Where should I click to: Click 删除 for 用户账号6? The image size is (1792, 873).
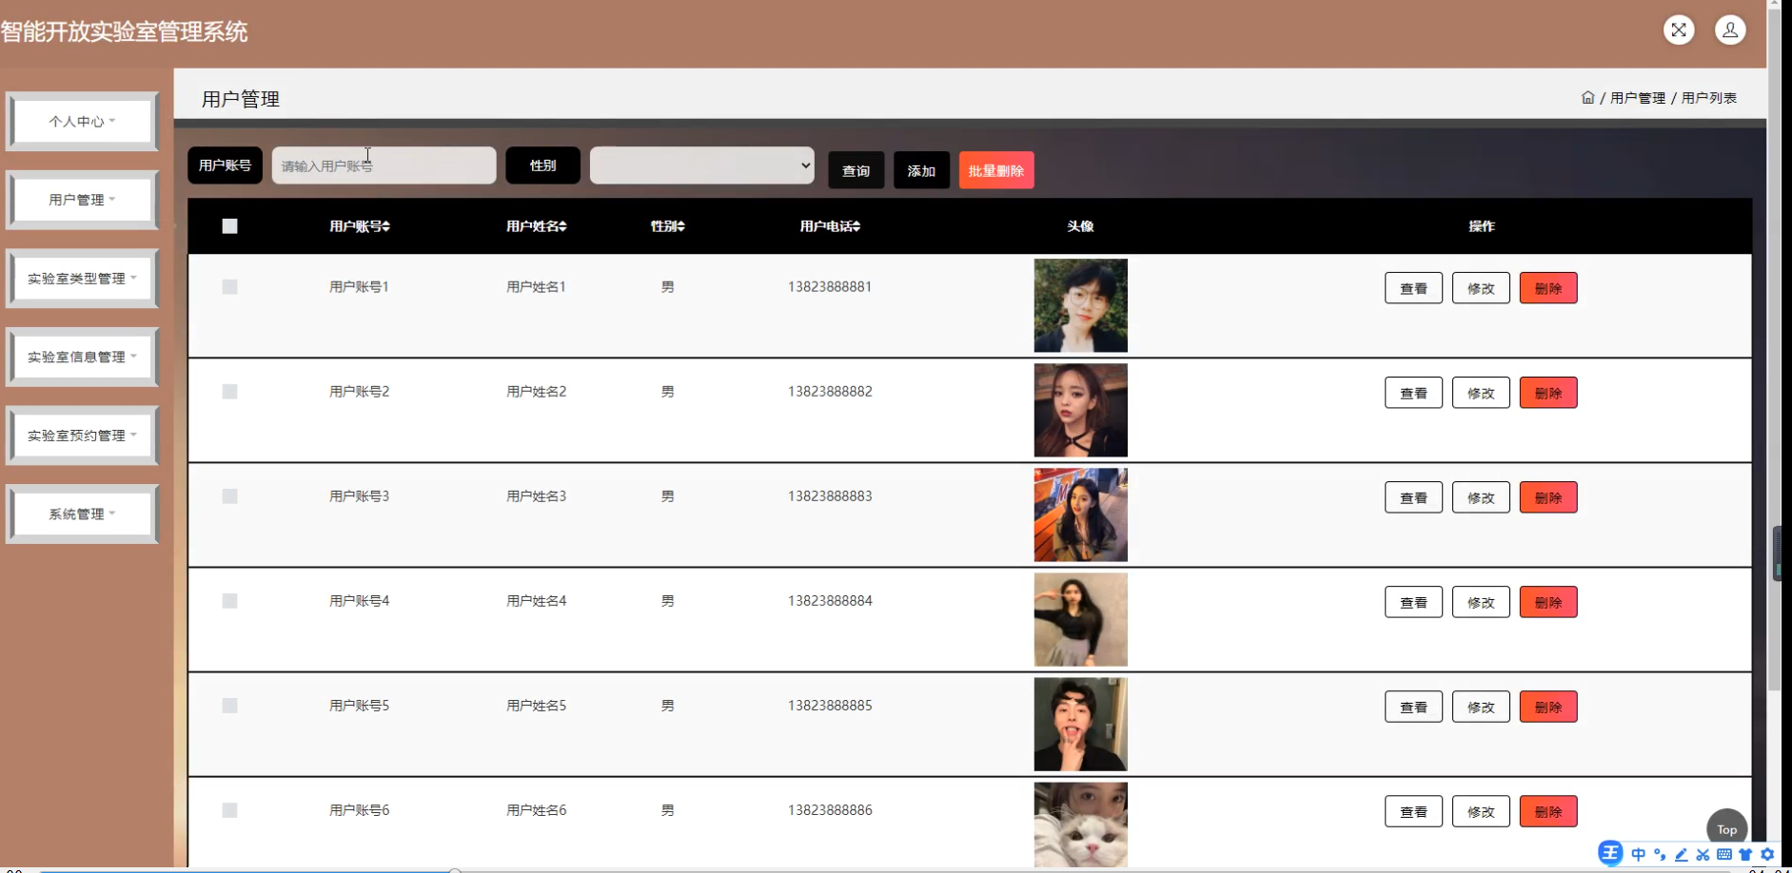(x=1548, y=811)
